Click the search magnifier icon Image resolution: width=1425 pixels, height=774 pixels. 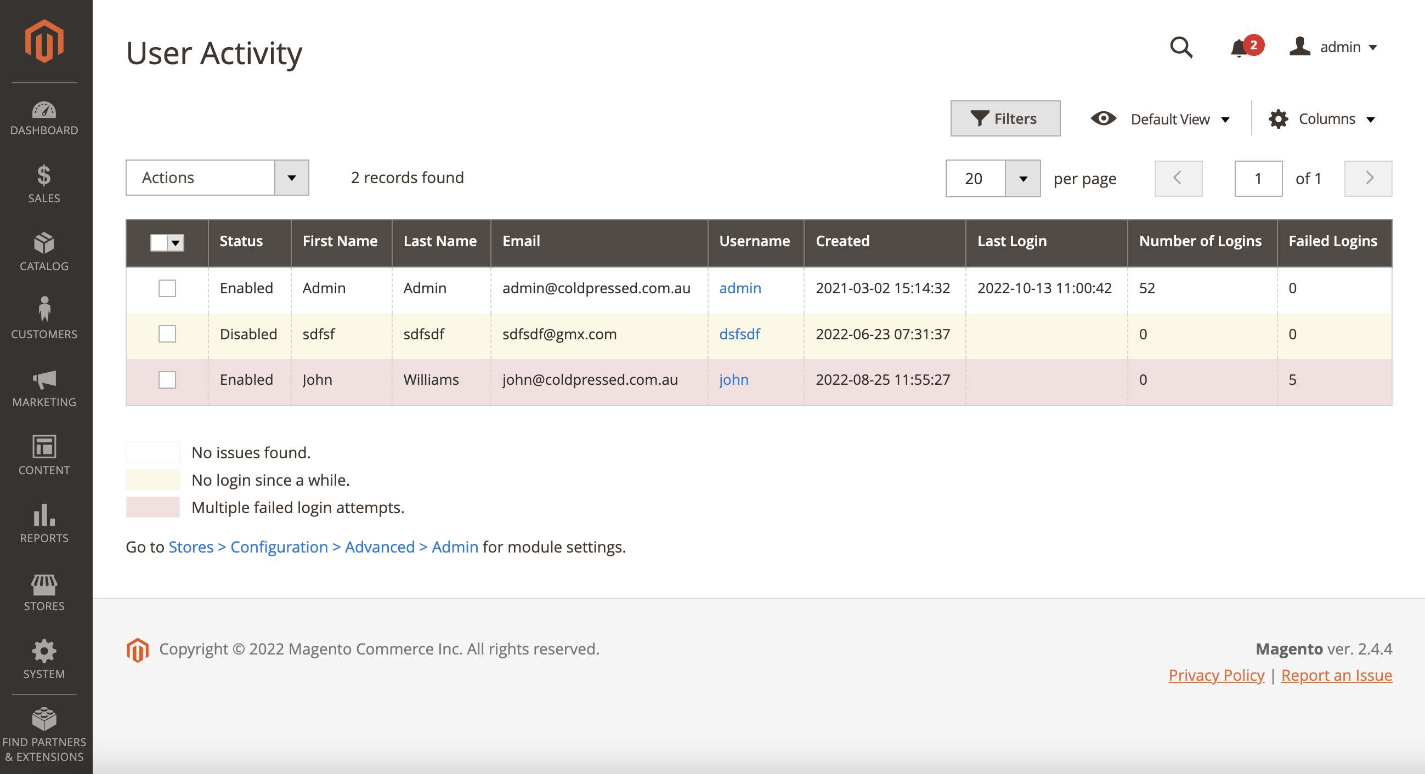tap(1180, 48)
